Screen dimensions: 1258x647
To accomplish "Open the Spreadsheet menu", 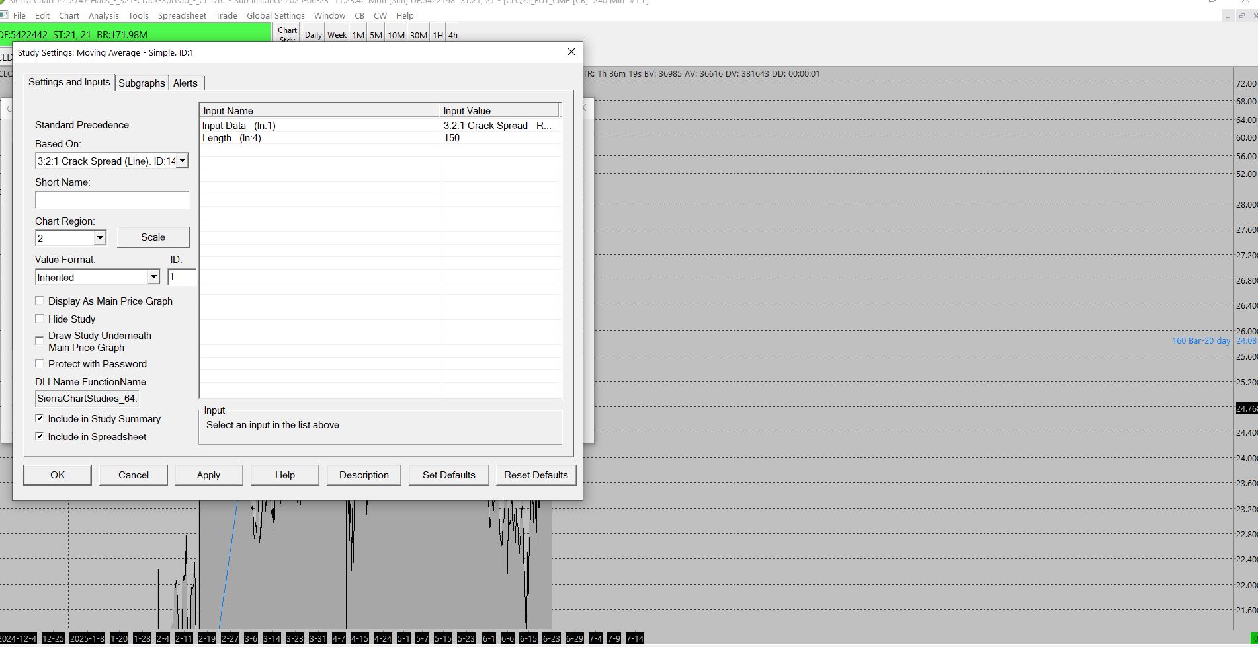I will click(x=182, y=15).
